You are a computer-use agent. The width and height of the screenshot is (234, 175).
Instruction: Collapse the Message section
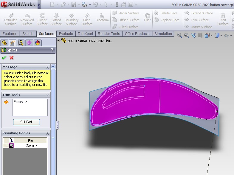pyautogui.click(x=47, y=67)
